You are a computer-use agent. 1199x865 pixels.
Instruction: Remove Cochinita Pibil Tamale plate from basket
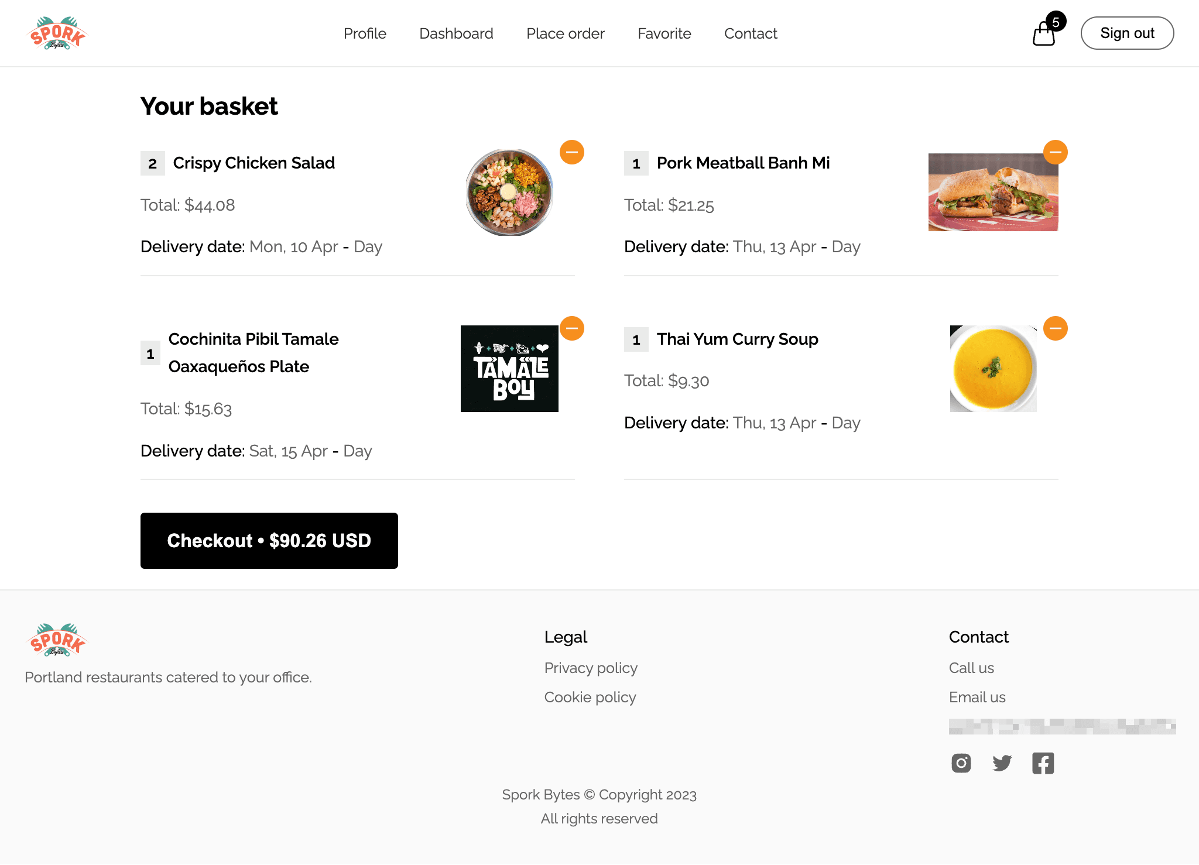572,328
